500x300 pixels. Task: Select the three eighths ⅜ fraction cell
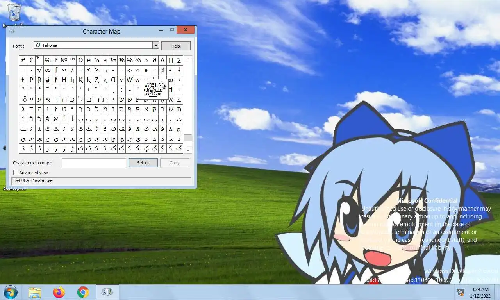(x=121, y=60)
